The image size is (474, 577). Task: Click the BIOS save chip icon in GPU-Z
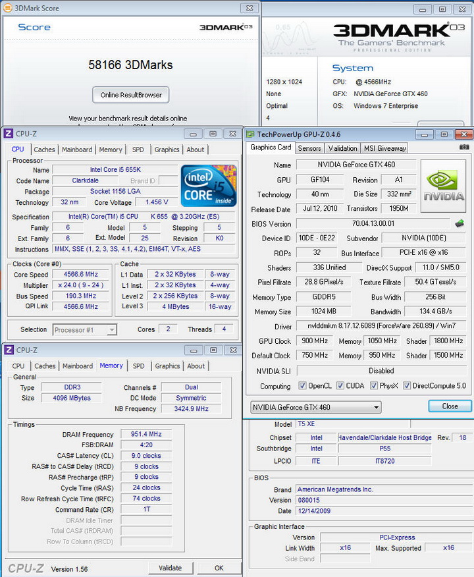click(x=460, y=223)
